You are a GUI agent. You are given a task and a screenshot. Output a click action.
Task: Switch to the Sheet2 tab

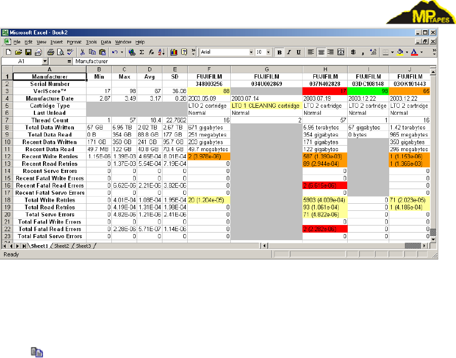pos(61,246)
